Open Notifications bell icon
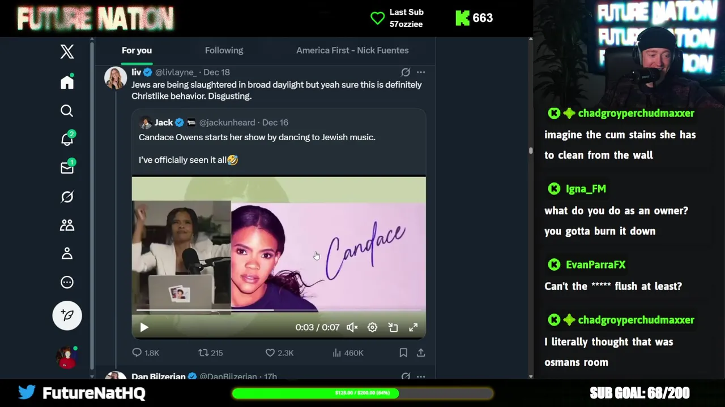 (x=67, y=139)
